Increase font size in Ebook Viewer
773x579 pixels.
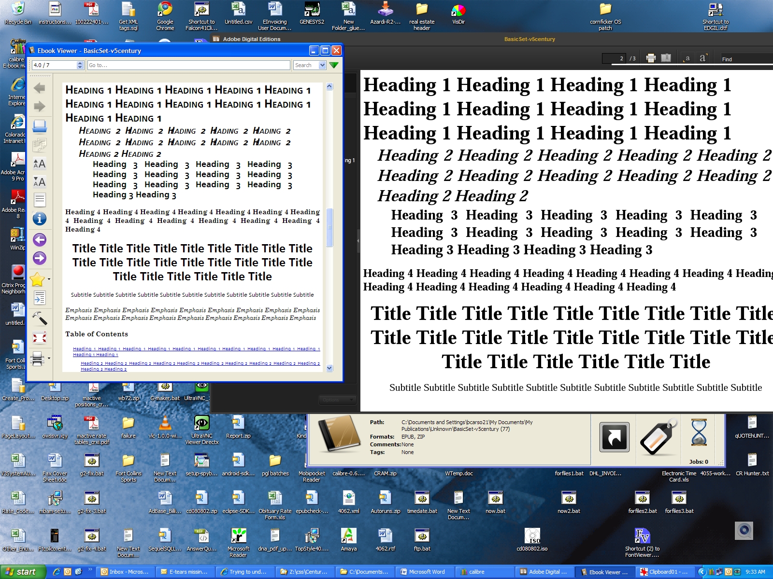pos(40,164)
